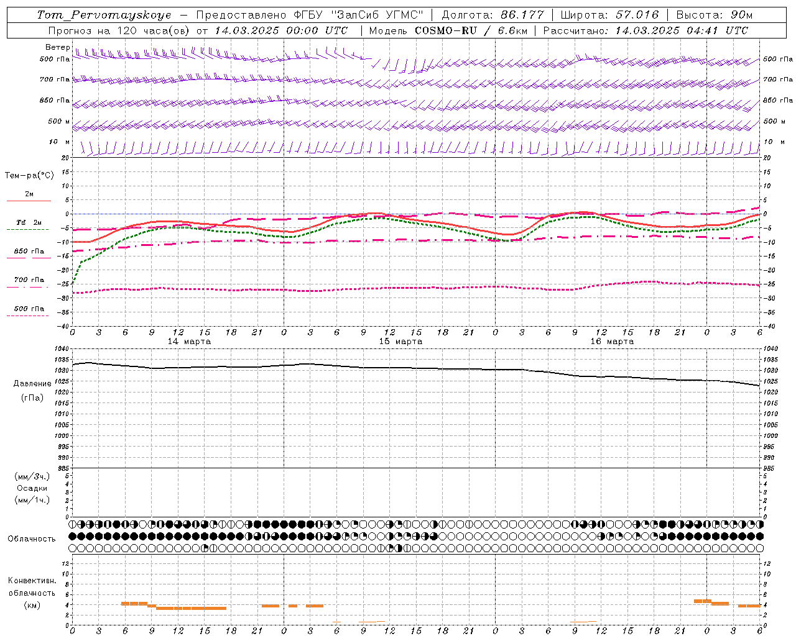Select the (мм/3ч.) precipitation unit label

pyautogui.click(x=32, y=476)
